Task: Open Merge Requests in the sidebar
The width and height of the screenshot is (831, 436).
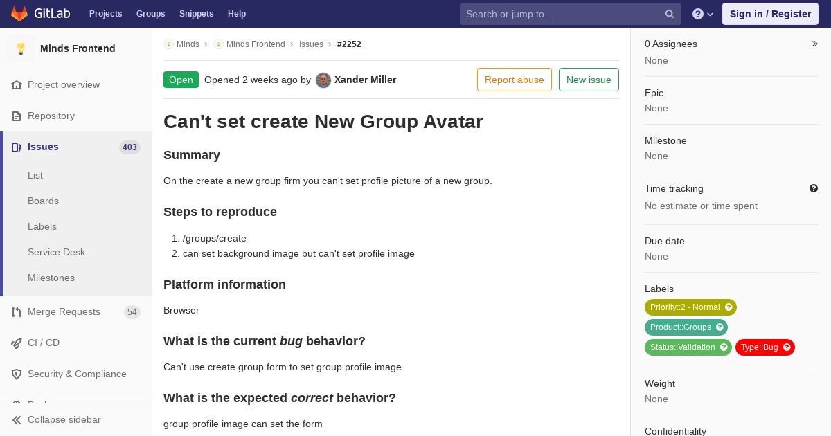Action: [x=76, y=312]
